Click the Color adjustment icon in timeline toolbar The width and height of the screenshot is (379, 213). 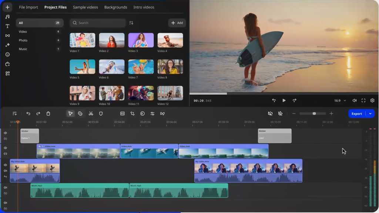click(x=152, y=113)
